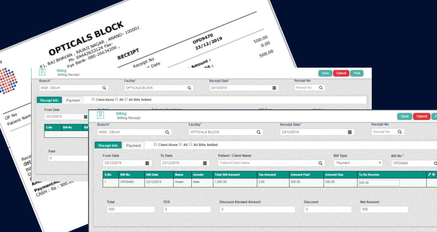
Task: Click Amount Due column header
Action: click(341, 174)
